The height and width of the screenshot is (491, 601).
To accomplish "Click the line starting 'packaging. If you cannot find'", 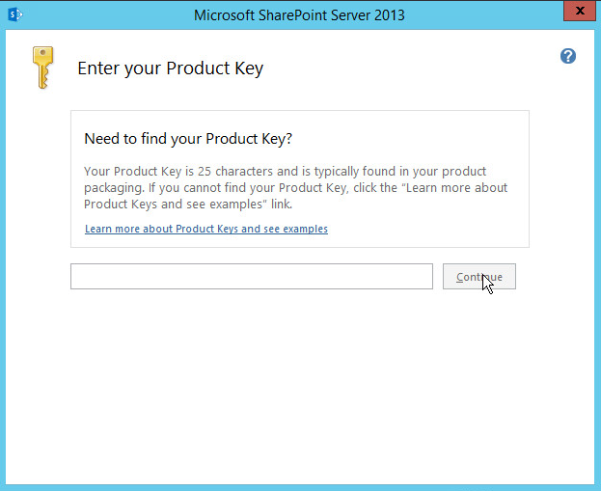I will click(295, 188).
